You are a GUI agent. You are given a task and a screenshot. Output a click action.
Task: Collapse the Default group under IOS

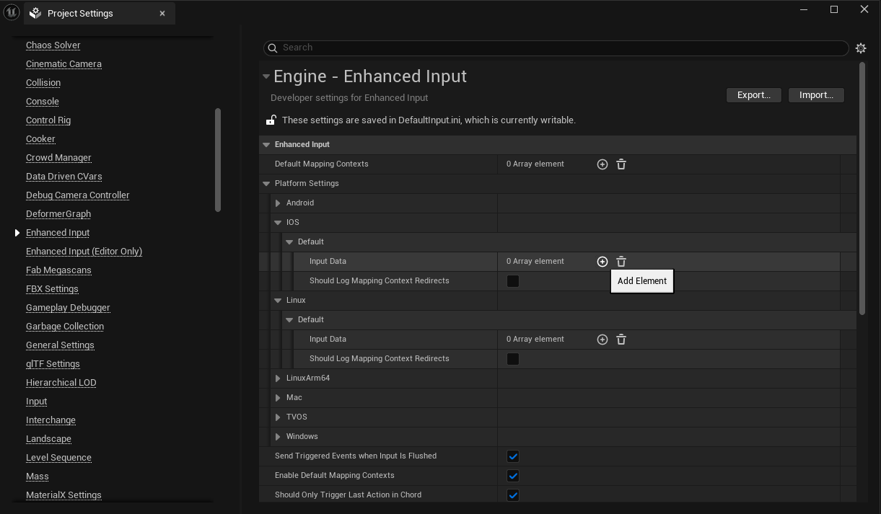[289, 242]
